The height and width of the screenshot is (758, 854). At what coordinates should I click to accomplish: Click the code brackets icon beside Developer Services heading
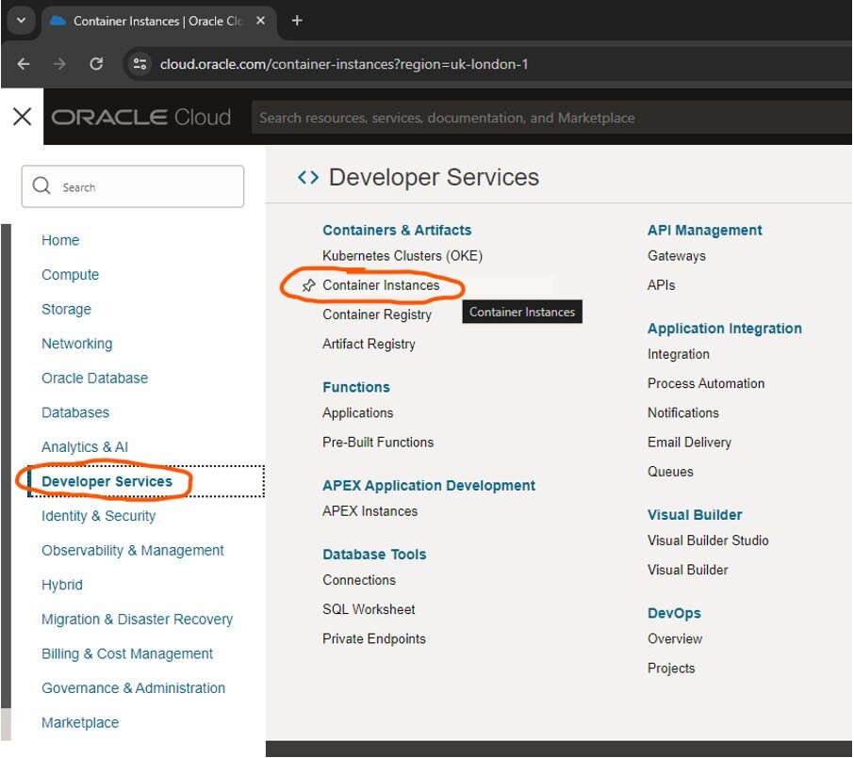pos(307,177)
